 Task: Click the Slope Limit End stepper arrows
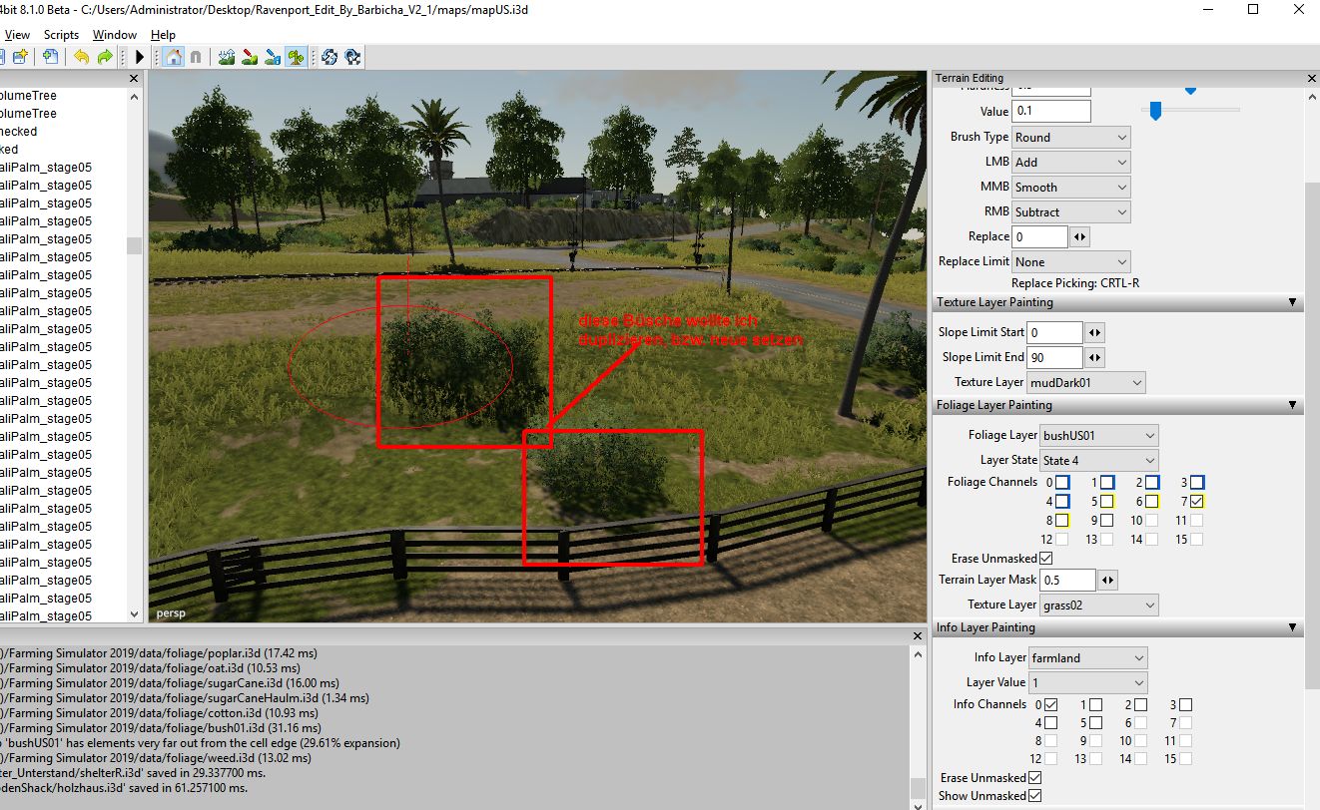click(x=1095, y=357)
